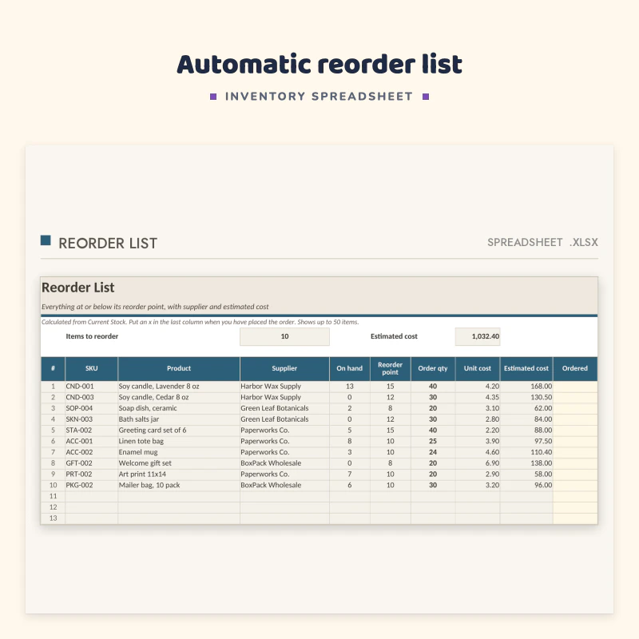Click unit cost 3.20 cell
This screenshot has width=639, height=639.
tap(478, 486)
